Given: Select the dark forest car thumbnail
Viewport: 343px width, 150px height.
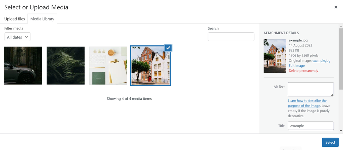Looking at the screenshot, I should (x=23, y=66).
